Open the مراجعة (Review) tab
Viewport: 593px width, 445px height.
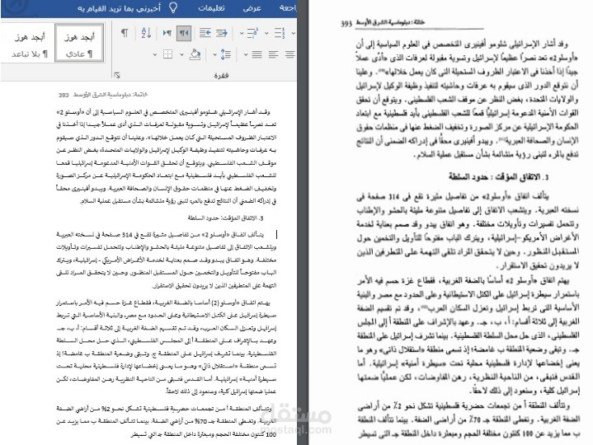click(x=288, y=8)
